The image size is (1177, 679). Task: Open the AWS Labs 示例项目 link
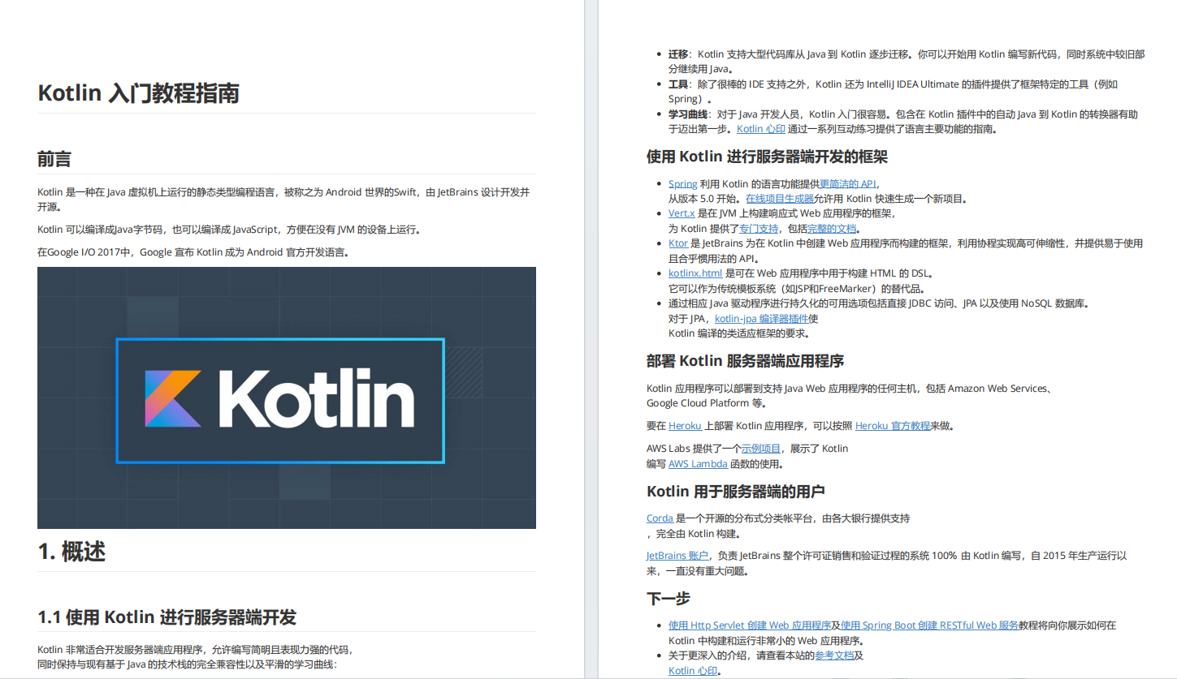pyautogui.click(x=764, y=448)
